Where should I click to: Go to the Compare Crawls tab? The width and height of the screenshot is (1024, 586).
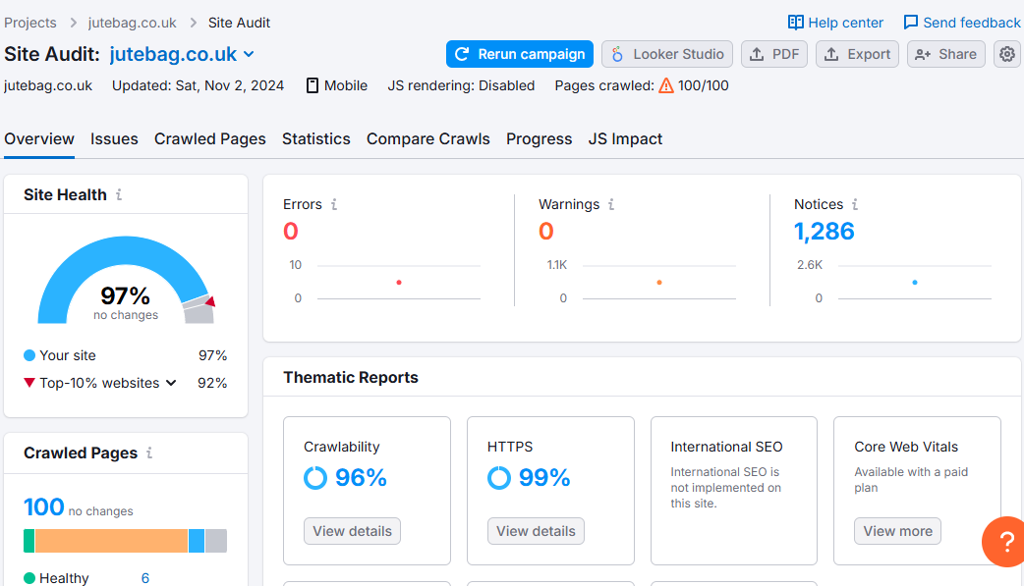tap(428, 139)
